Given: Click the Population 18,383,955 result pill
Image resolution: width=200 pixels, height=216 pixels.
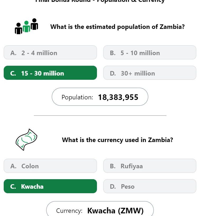Looking at the screenshot, I should coord(100,97).
